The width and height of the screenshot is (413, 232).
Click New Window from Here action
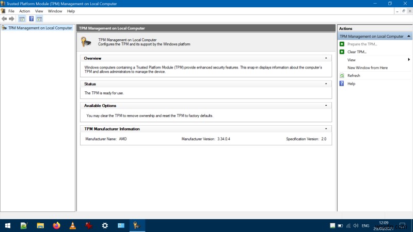click(368, 68)
